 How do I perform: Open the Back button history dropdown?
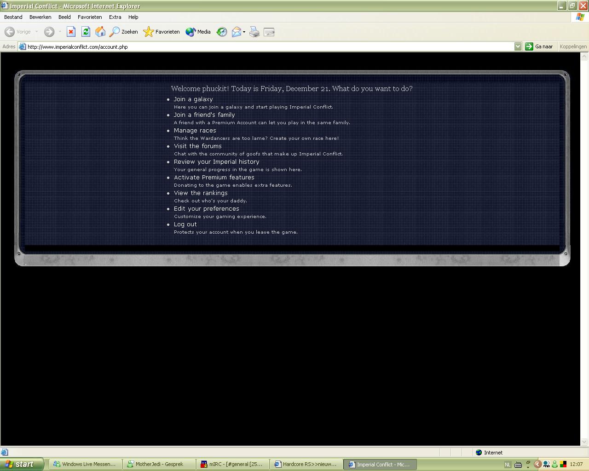pyautogui.click(x=36, y=32)
